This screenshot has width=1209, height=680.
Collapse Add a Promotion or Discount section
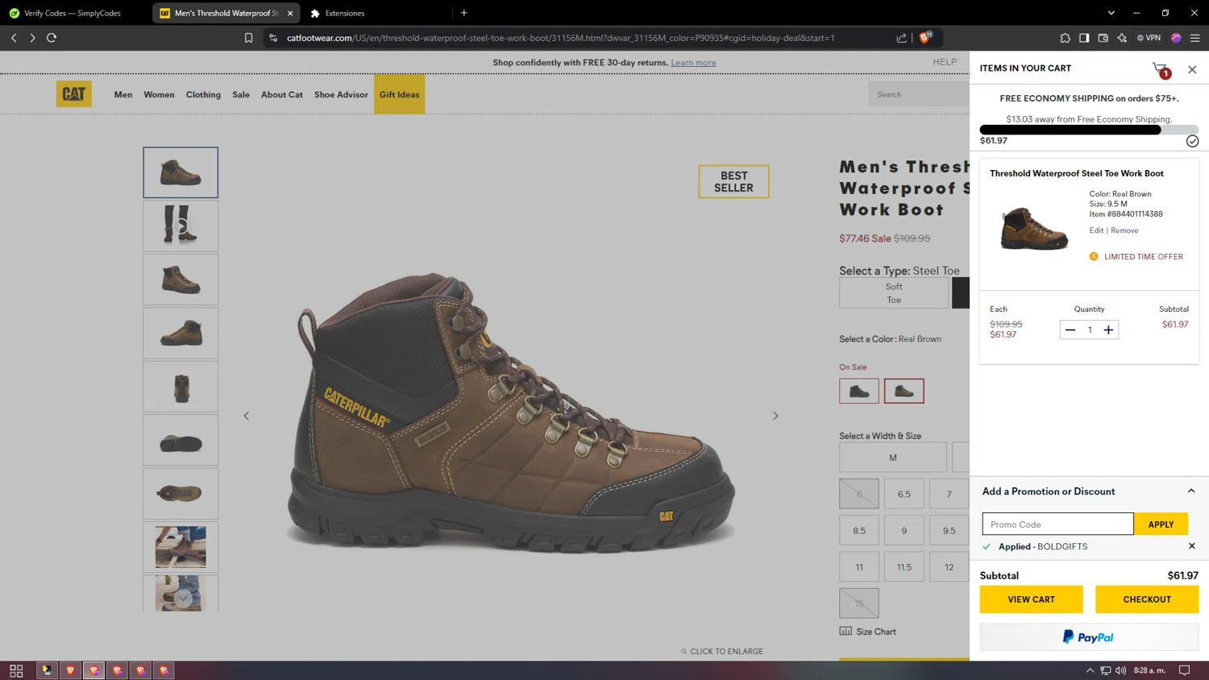tap(1191, 491)
